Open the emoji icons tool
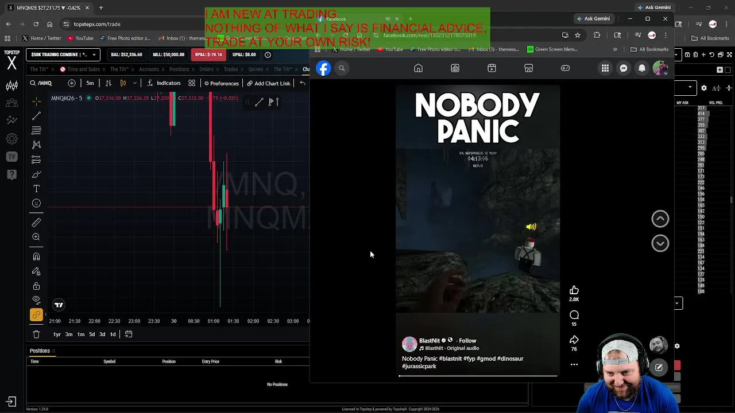 pos(36,203)
